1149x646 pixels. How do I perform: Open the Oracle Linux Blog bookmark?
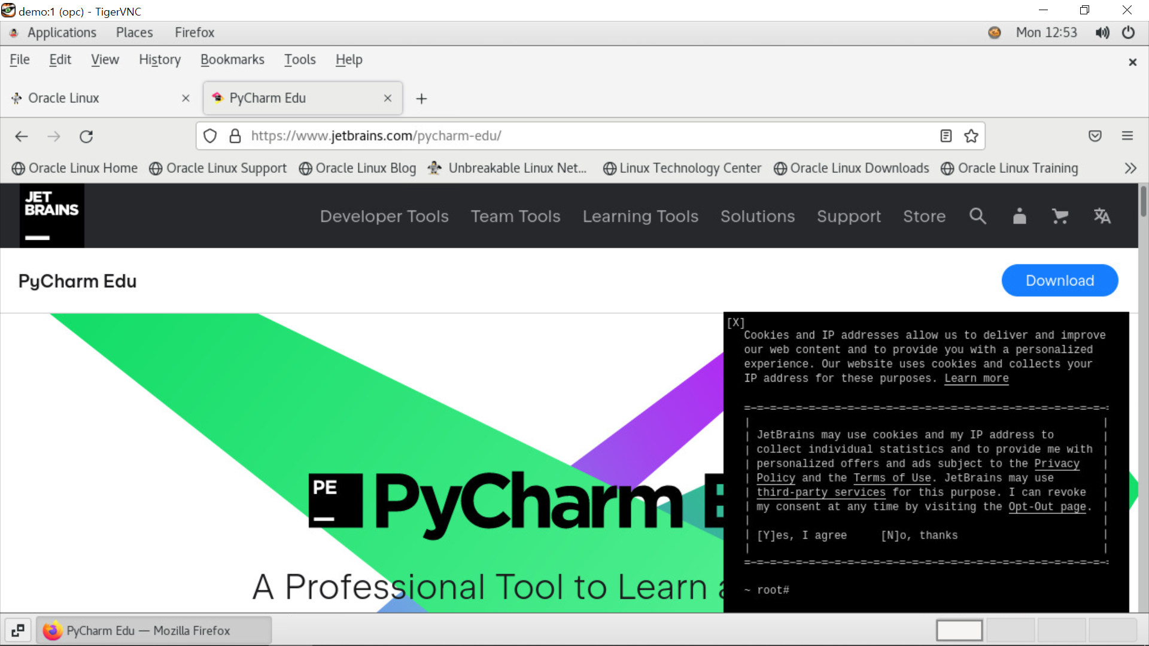357,168
